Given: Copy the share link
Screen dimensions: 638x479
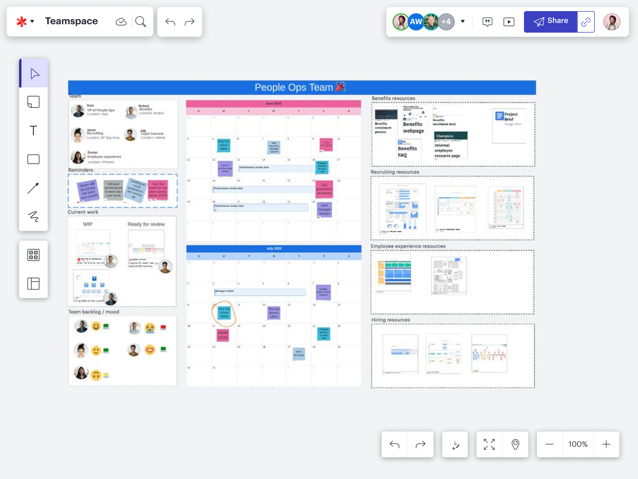Looking at the screenshot, I should [586, 22].
